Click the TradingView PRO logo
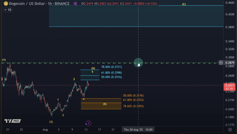 click(12, 121)
